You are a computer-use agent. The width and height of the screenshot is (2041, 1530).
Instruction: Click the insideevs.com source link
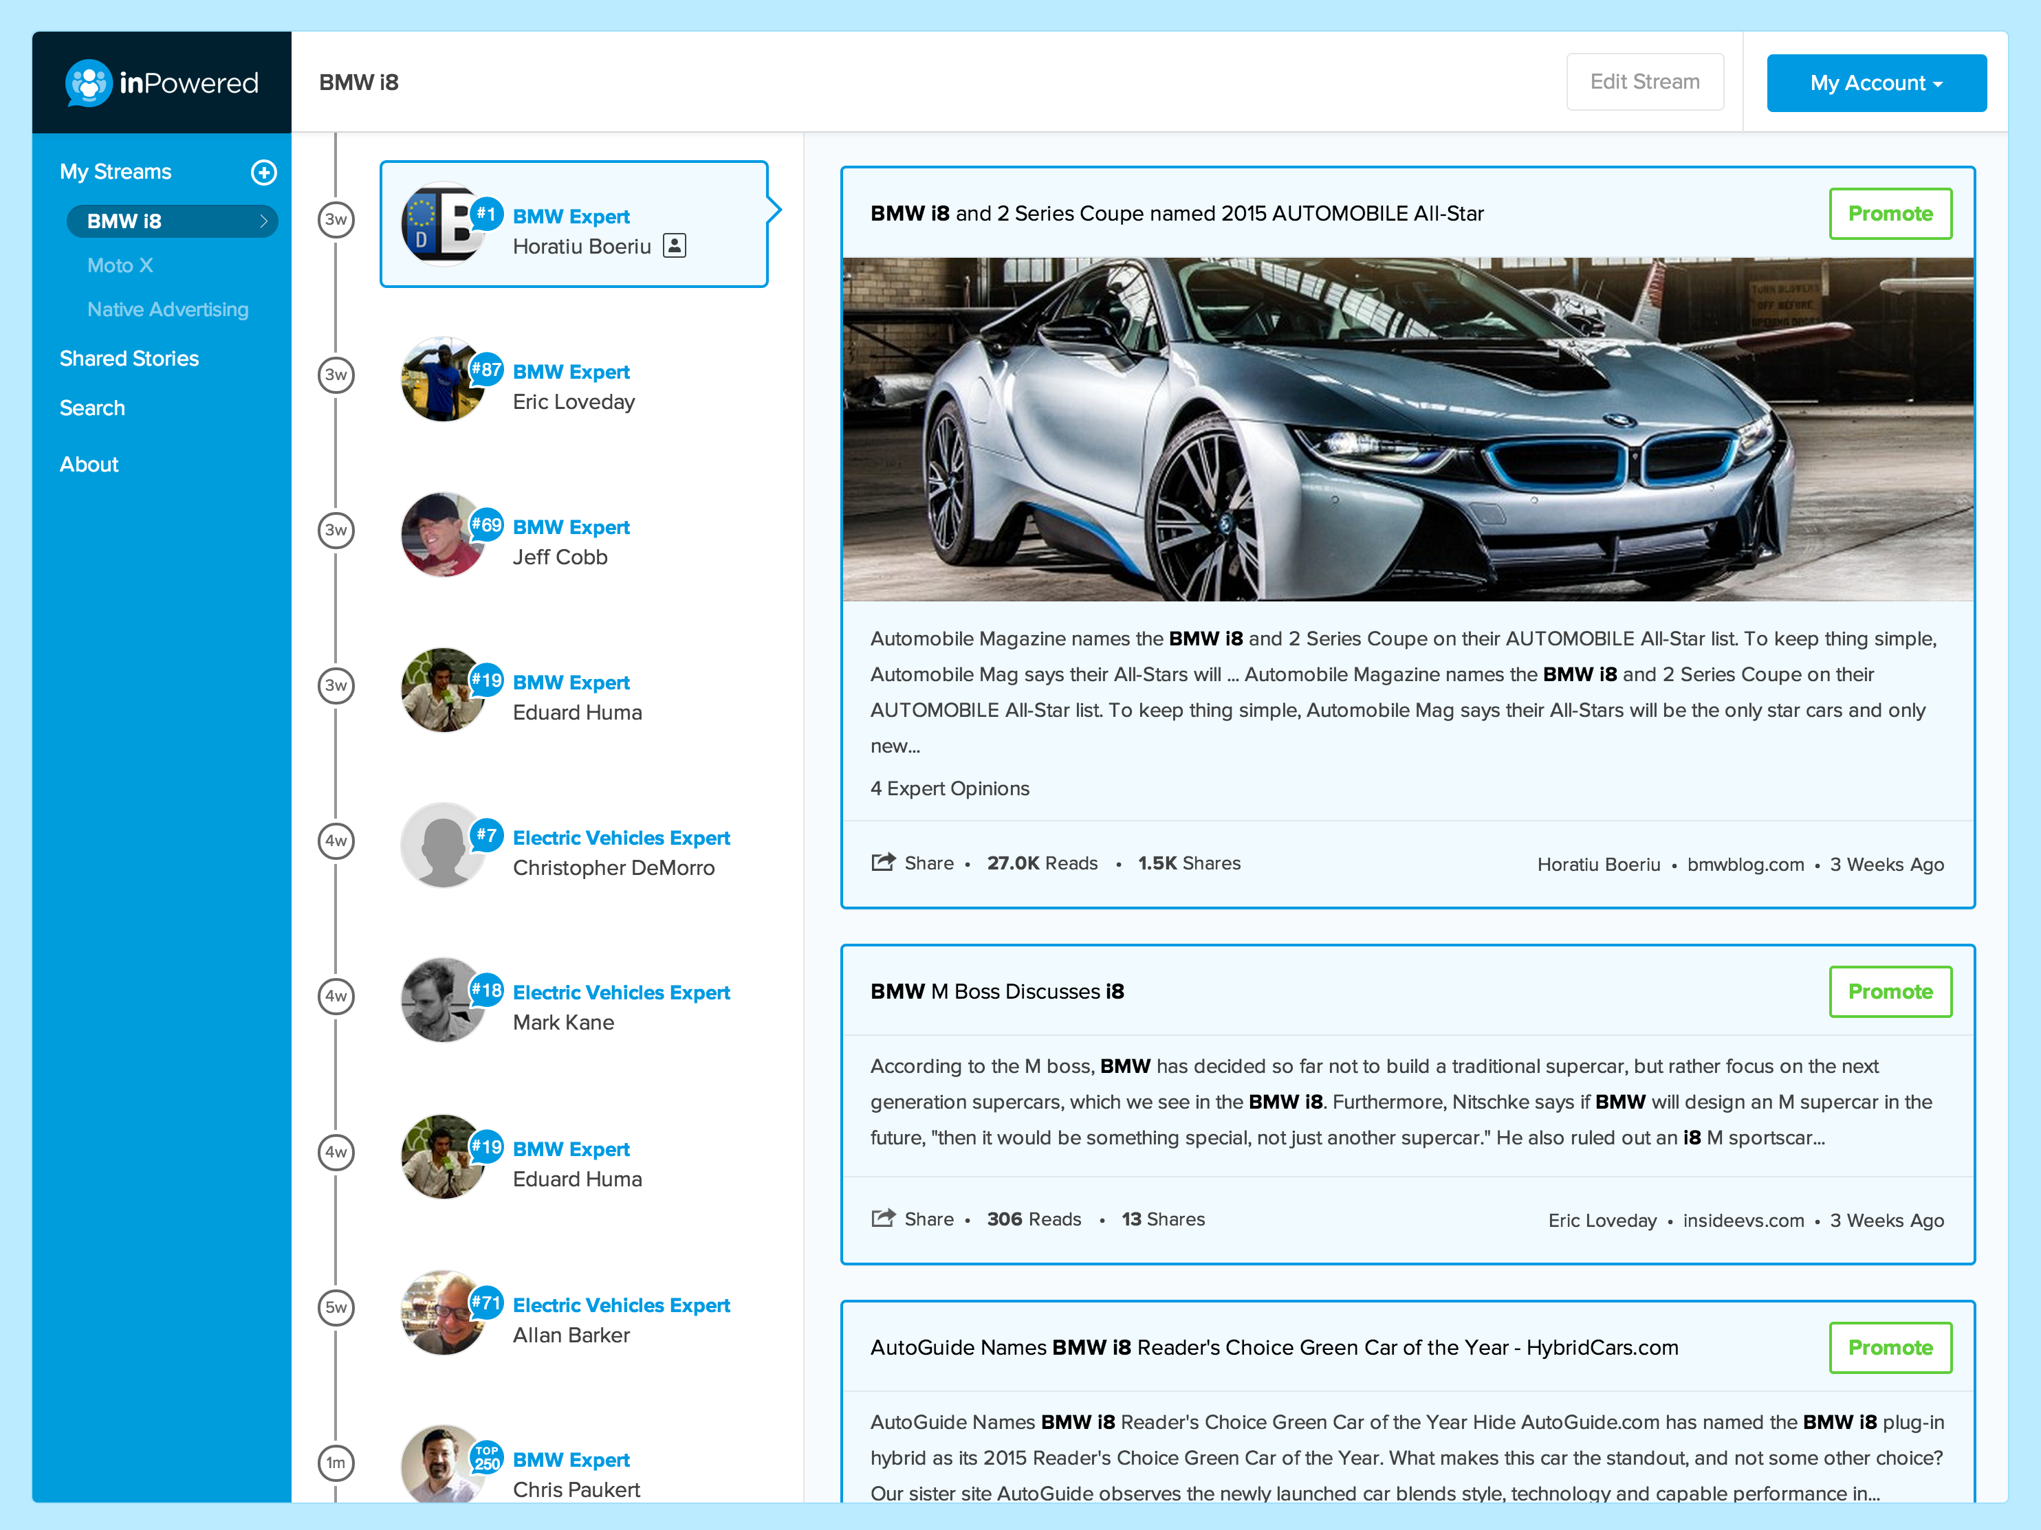coord(1743,1220)
